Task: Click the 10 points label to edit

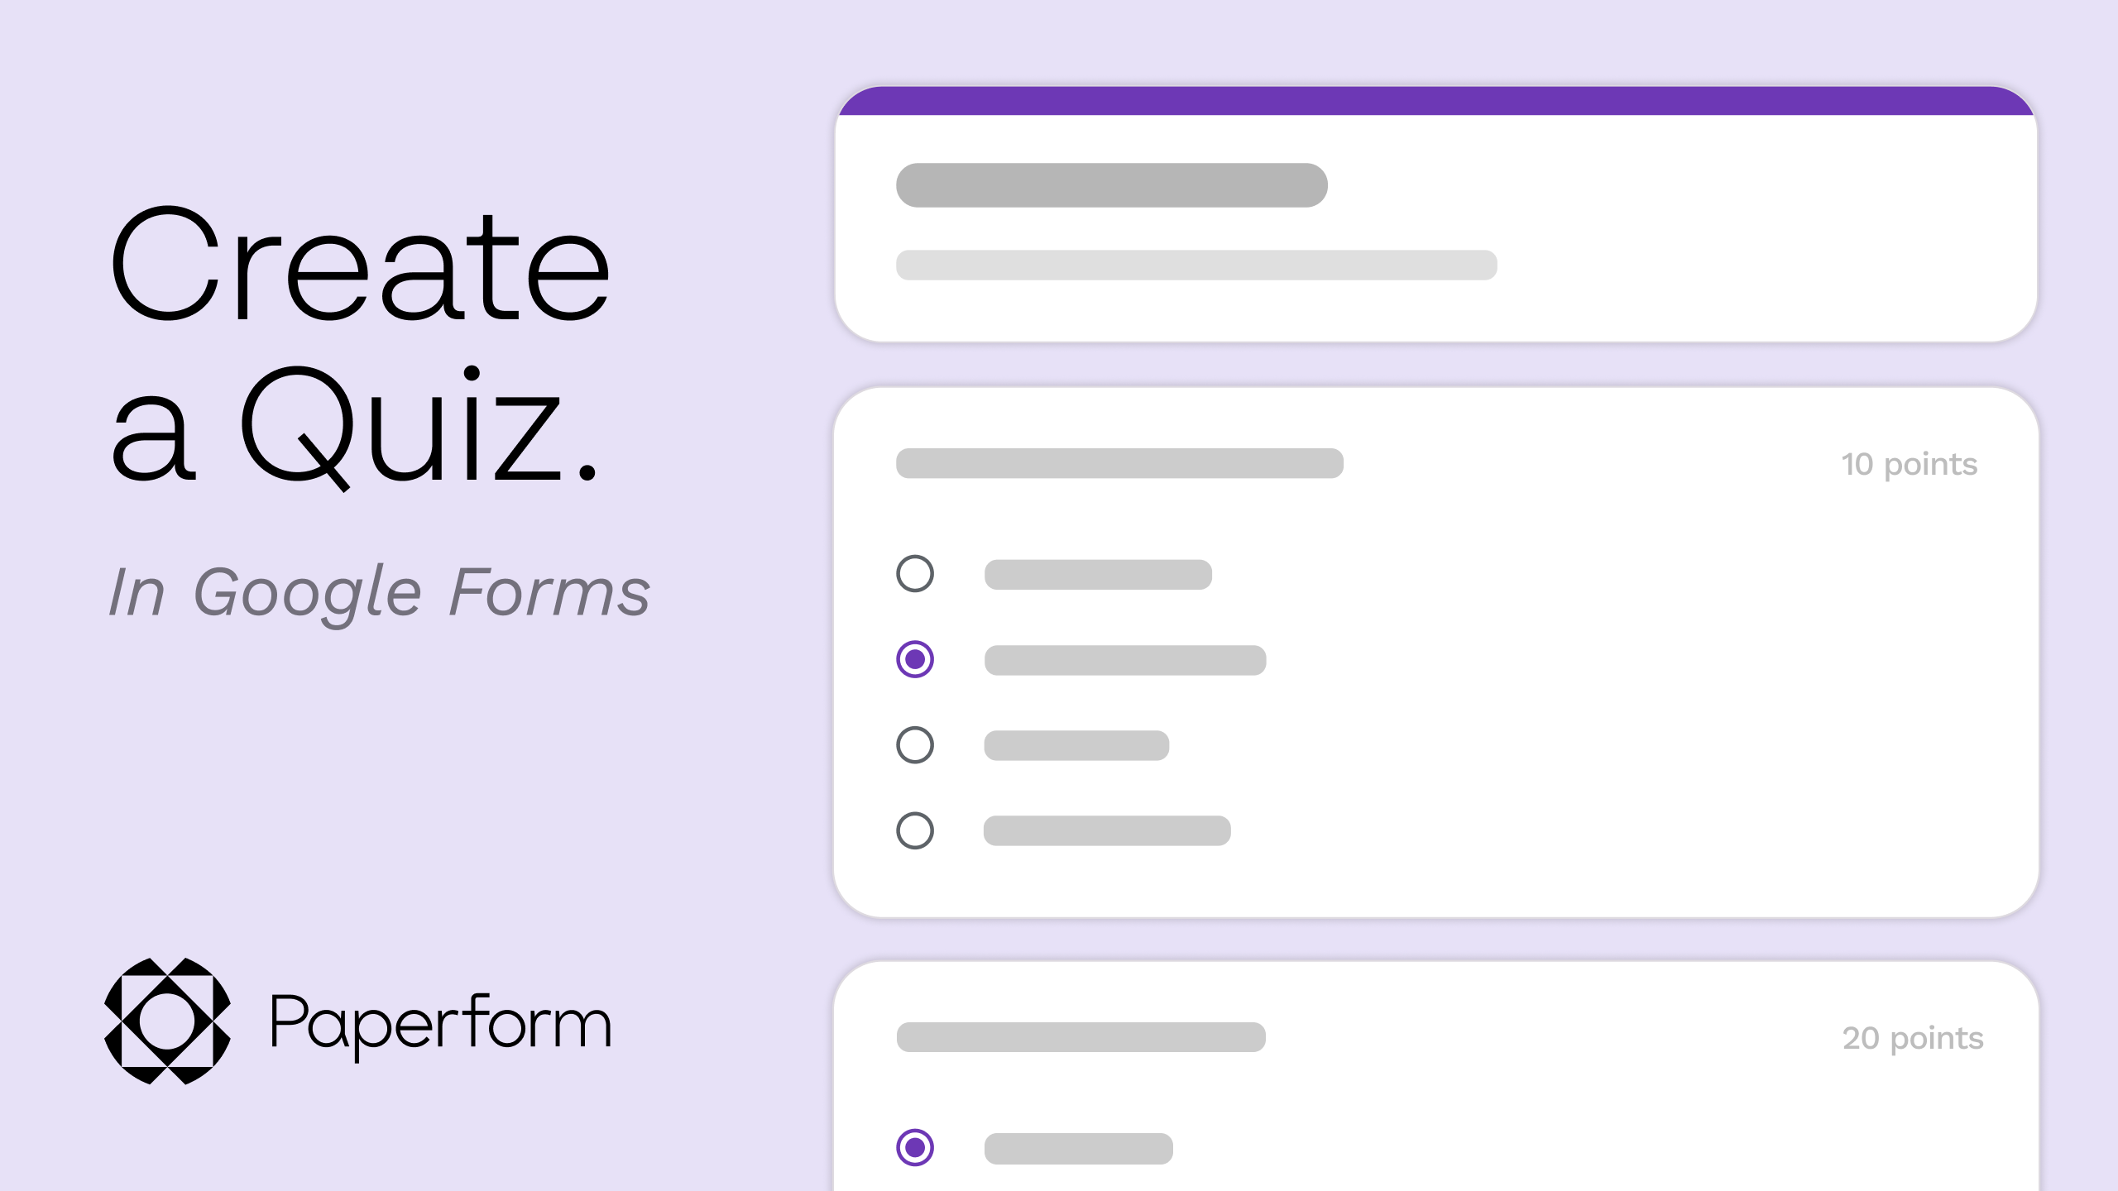Action: pyautogui.click(x=1910, y=464)
